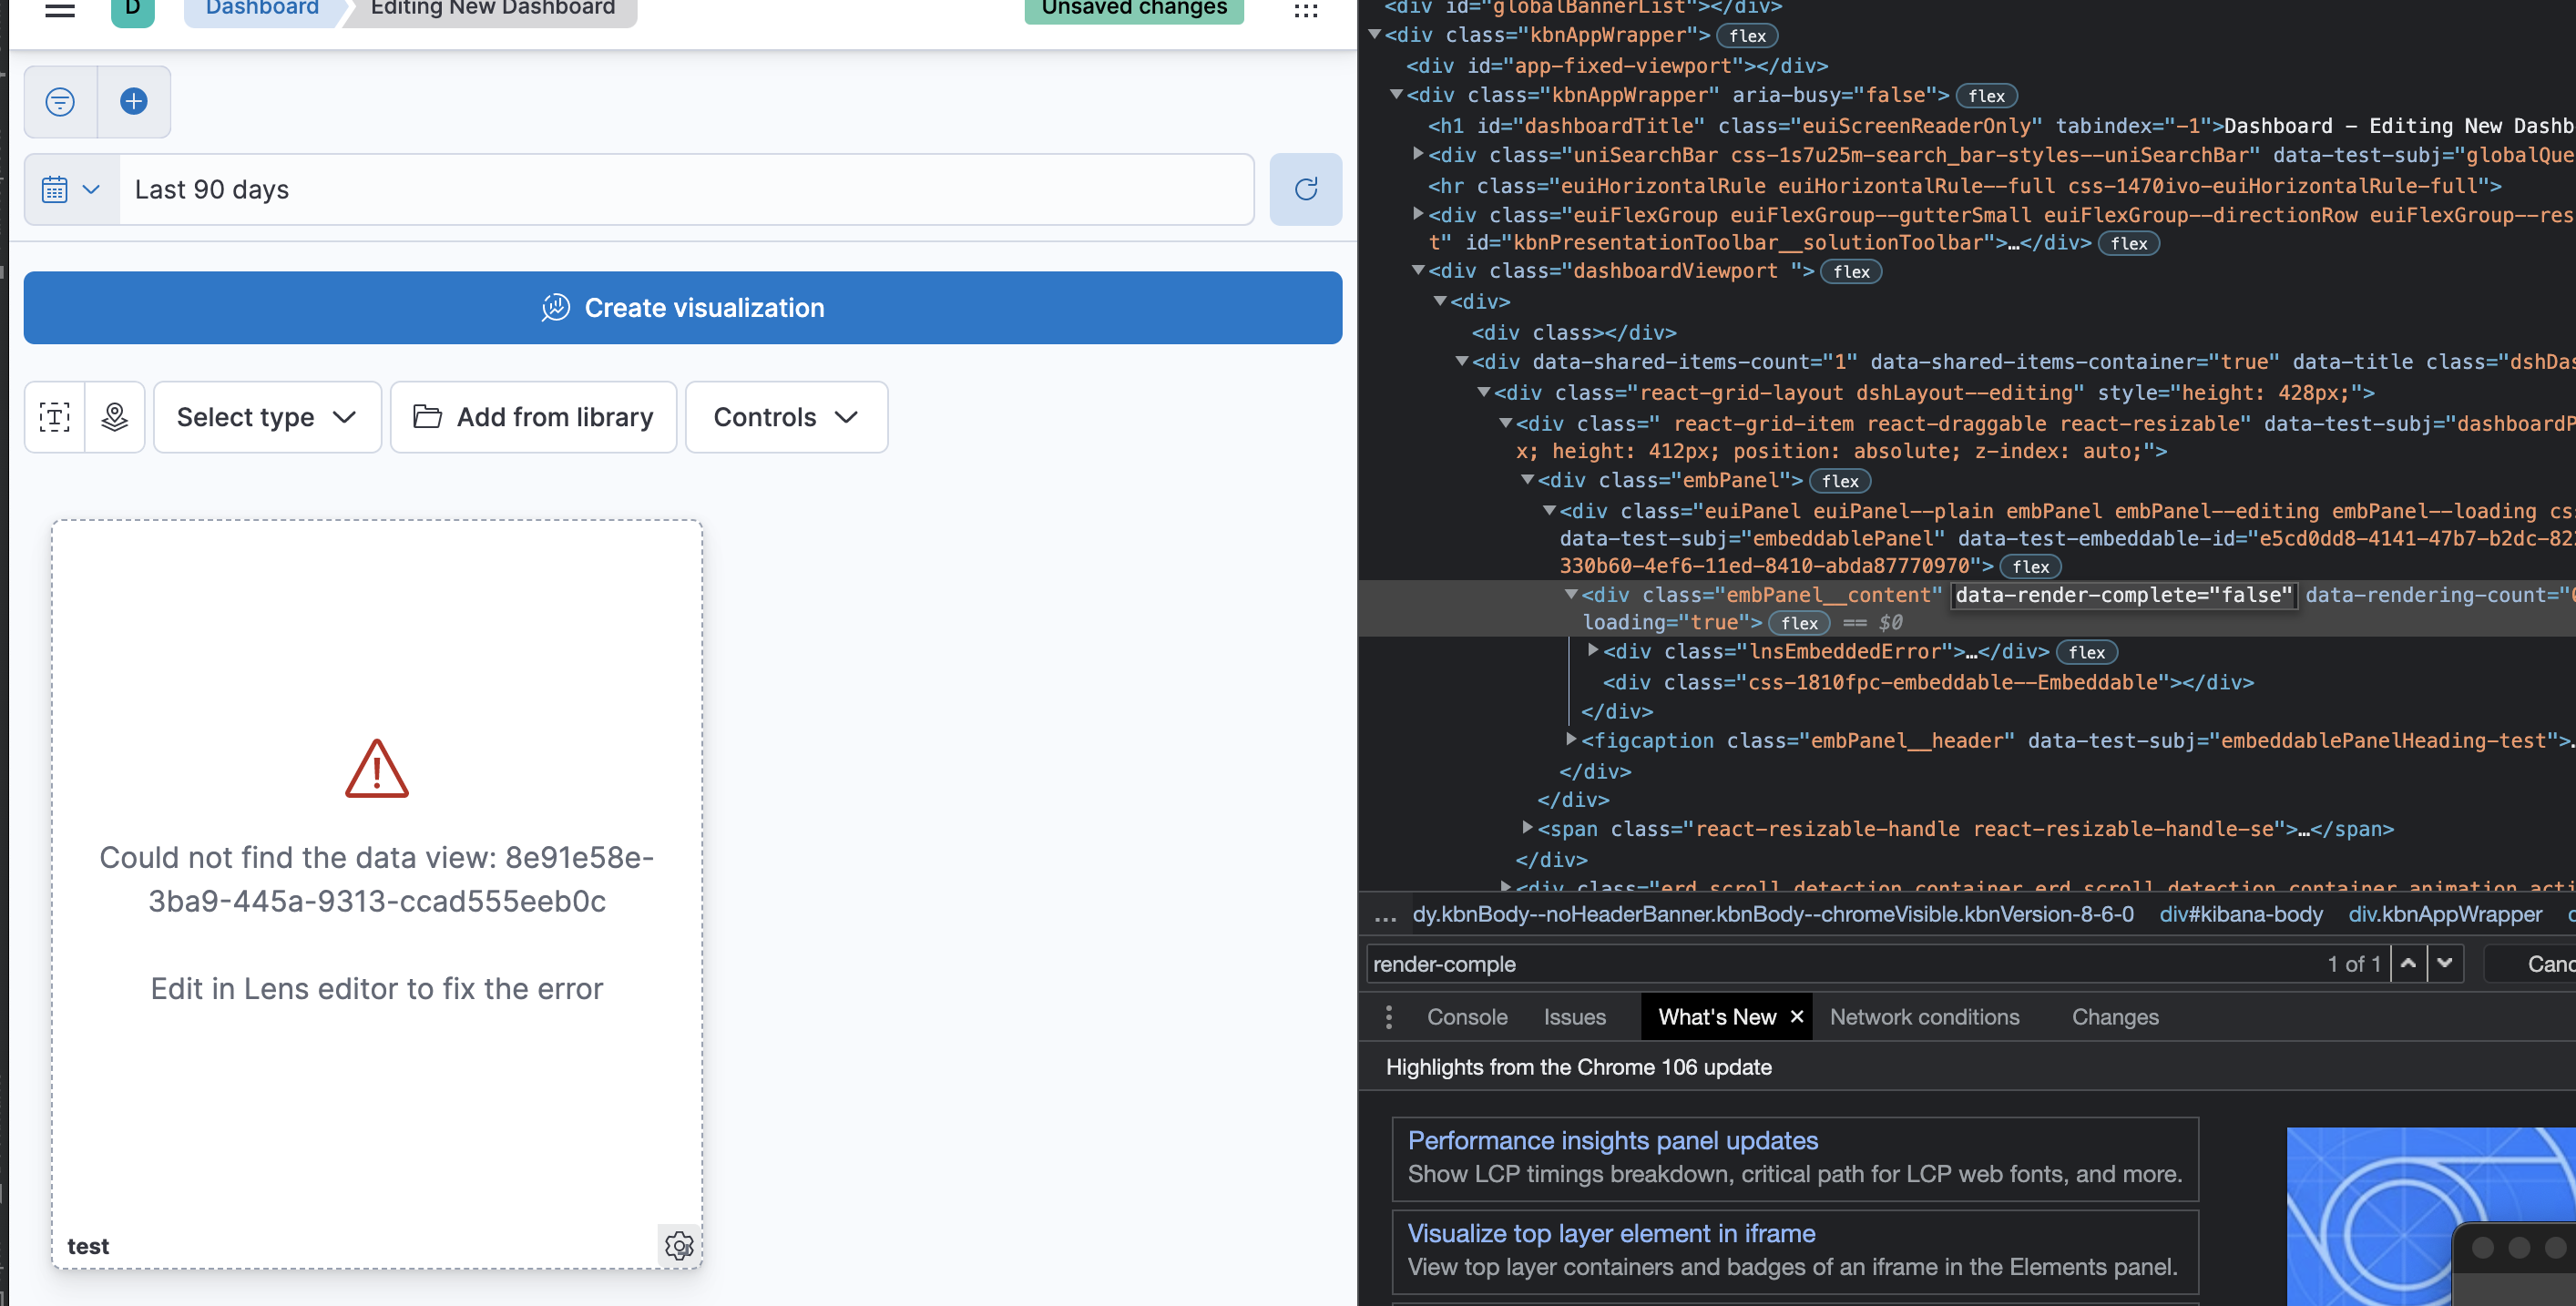The width and height of the screenshot is (2576, 1306).
Task: Click Add from library button
Action: pyautogui.click(x=533, y=417)
